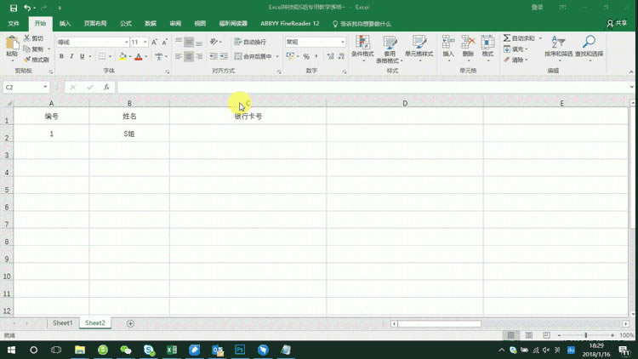Click the zoom slider in status bar
This screenshot has width=638, height=359.
point(585,336)
